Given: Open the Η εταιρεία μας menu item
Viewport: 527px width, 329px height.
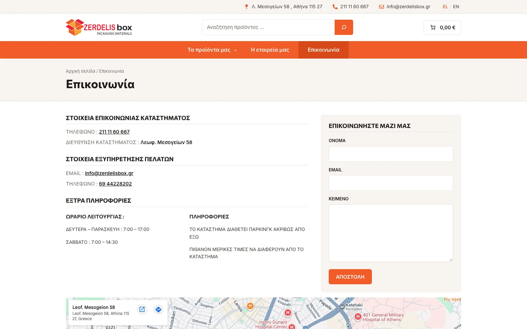Looking at the screenshot, I should pyautogui.click(x=270, y=50).
